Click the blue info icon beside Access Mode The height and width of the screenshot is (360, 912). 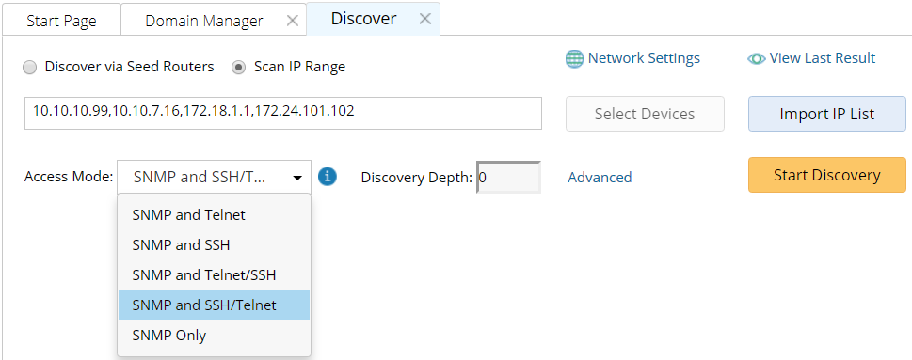tap(328, 176)
